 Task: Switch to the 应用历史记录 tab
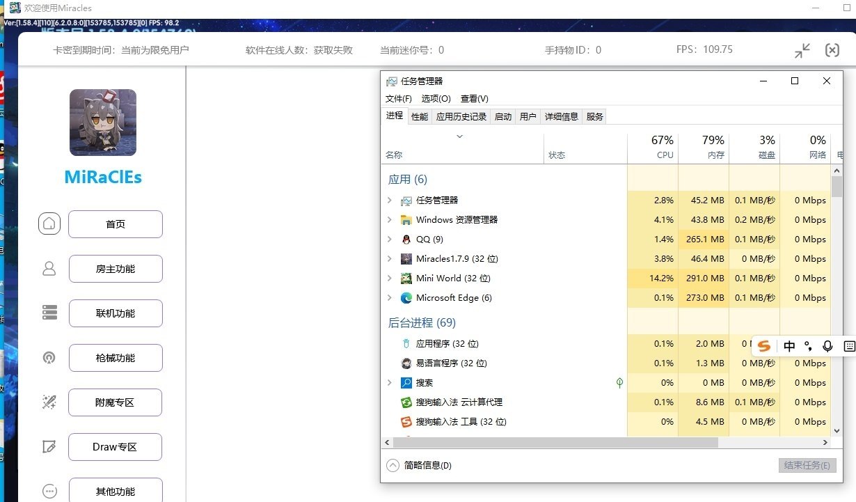pos(461,117)
